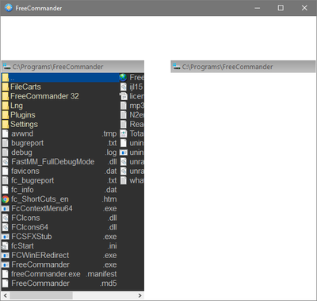Close the FreeCommander window
This screenshot has width=317, height=301.
(304, 8)
